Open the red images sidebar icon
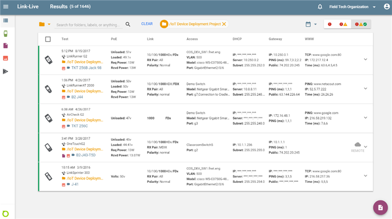392x219 pixels. point(6,59)
